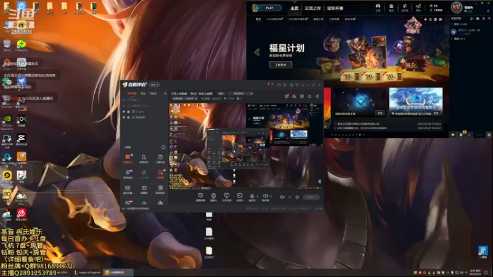
Task: Add a new scene with the plus button
Action: point(165,94)
